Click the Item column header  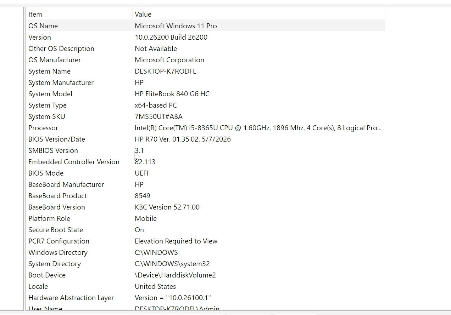[80, 14]
